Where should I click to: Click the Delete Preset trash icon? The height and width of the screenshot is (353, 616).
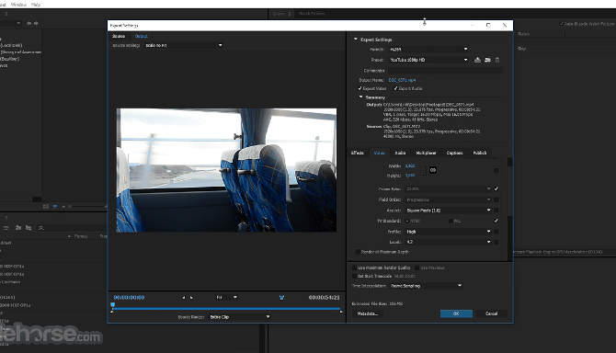pyautogui.click(x=497, y=60)
